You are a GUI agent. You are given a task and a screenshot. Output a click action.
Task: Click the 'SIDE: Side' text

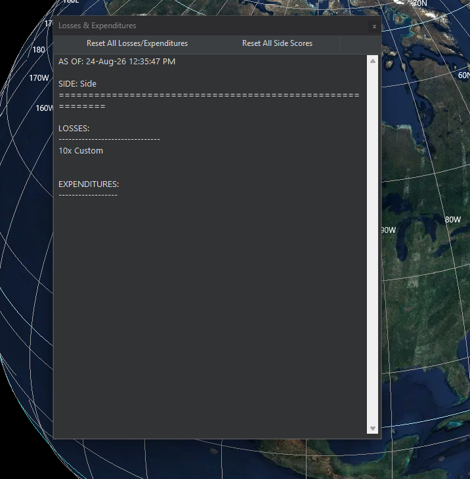(77, 84)
